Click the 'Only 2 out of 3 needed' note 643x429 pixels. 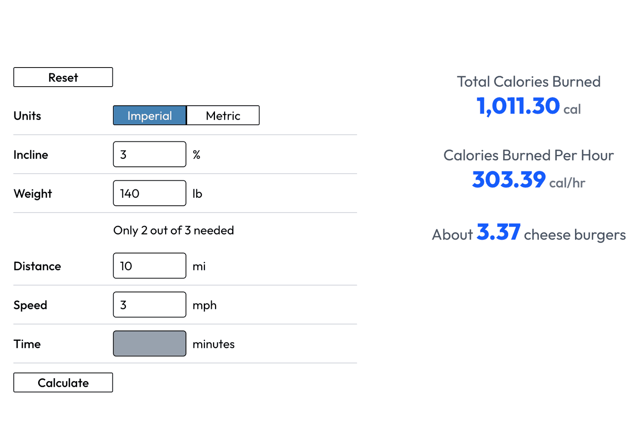tap(174, 230)
